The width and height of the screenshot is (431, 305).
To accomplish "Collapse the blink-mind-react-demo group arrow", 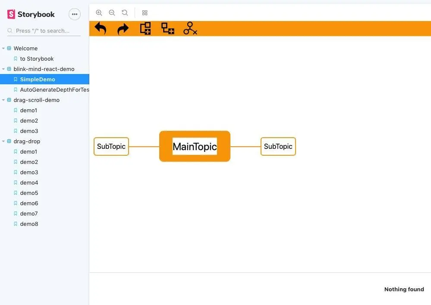I will [3, 69].
